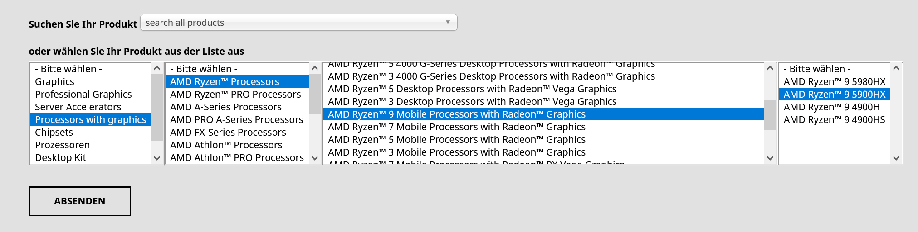Select AMD Ryzen™ 9 5980HX model
Viewport: 918px width, 232px height.
point(835,81)
